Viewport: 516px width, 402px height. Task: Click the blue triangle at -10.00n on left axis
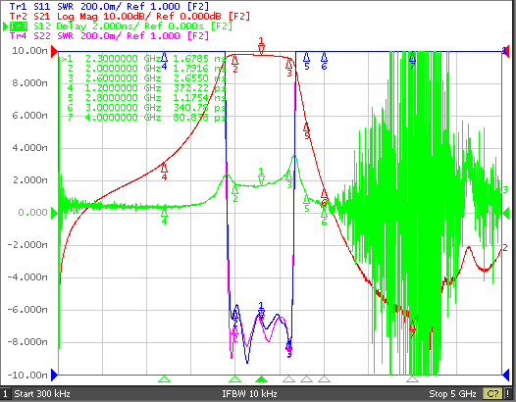tap(54, 375)
